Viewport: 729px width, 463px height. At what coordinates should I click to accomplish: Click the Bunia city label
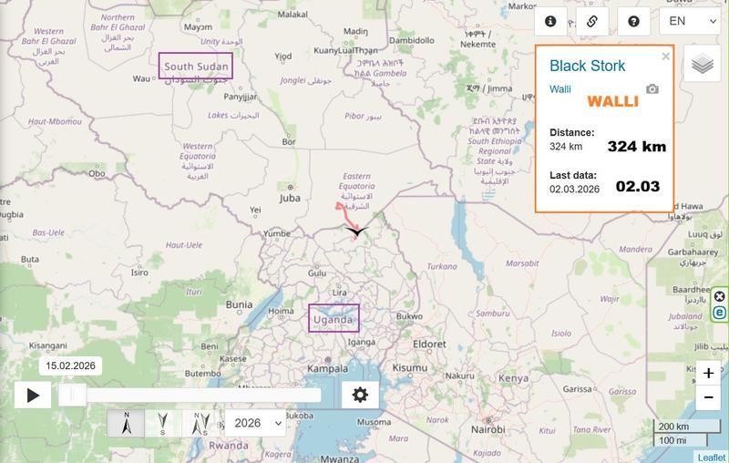click(239, 305)
